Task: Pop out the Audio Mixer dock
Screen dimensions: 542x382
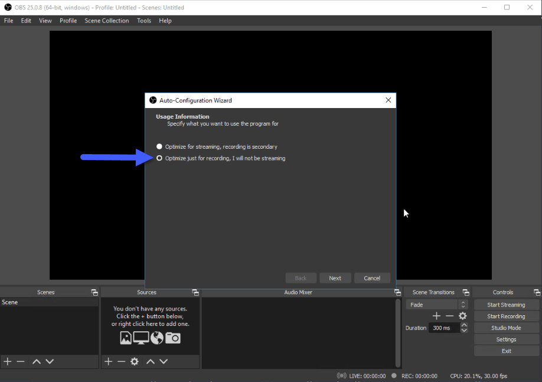Action: click(x=397, y=292)
